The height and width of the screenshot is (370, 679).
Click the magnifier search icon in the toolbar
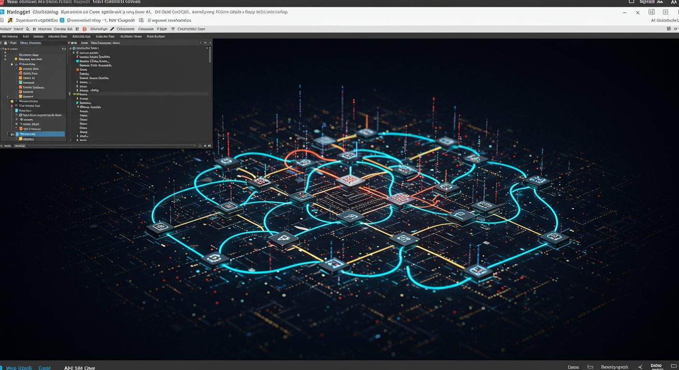point(27,29)
